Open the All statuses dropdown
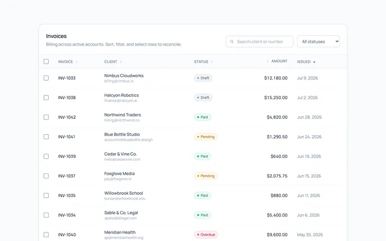This screenshot has height=241, width=386. 318,42
